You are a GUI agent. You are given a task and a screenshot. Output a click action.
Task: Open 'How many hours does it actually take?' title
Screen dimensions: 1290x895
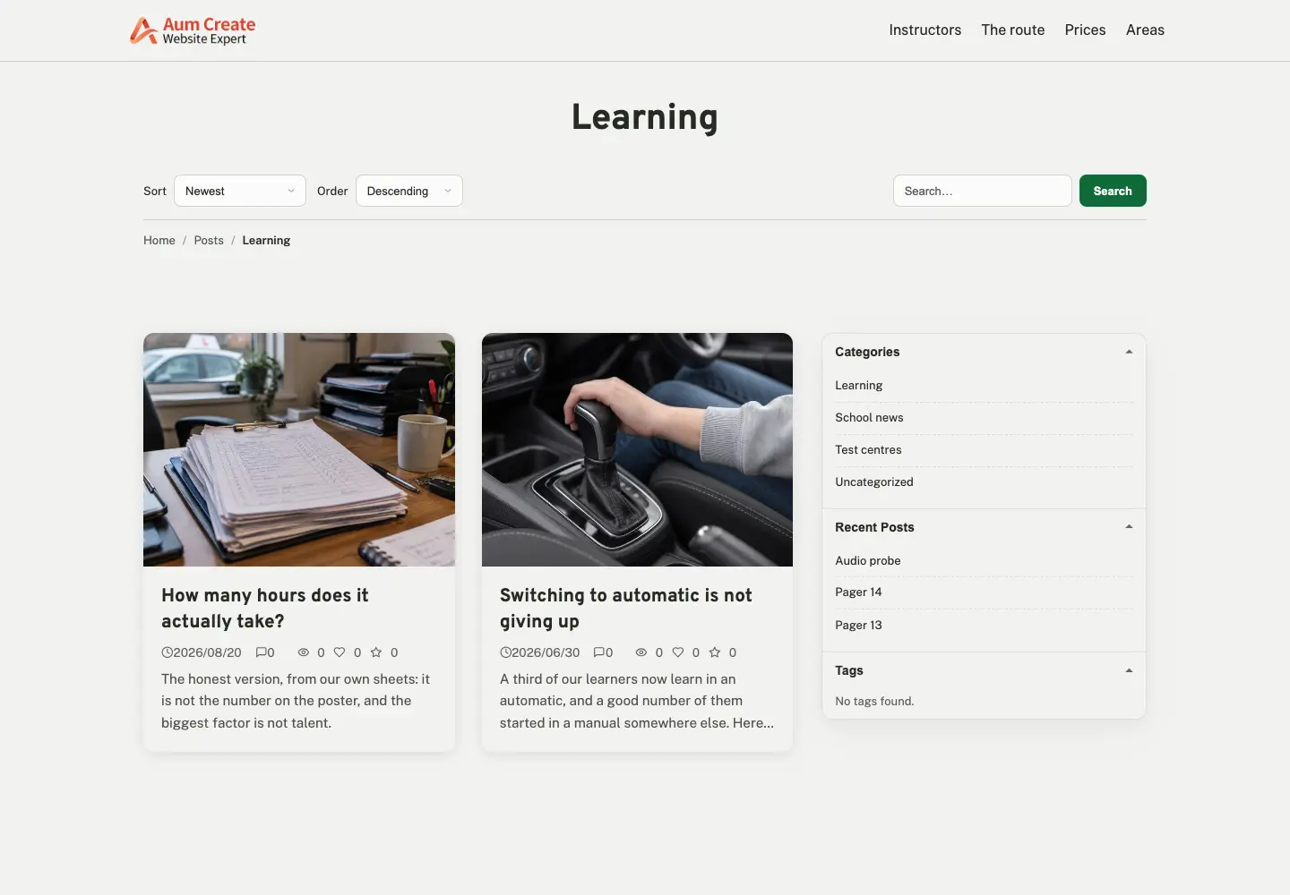(265, 609)
